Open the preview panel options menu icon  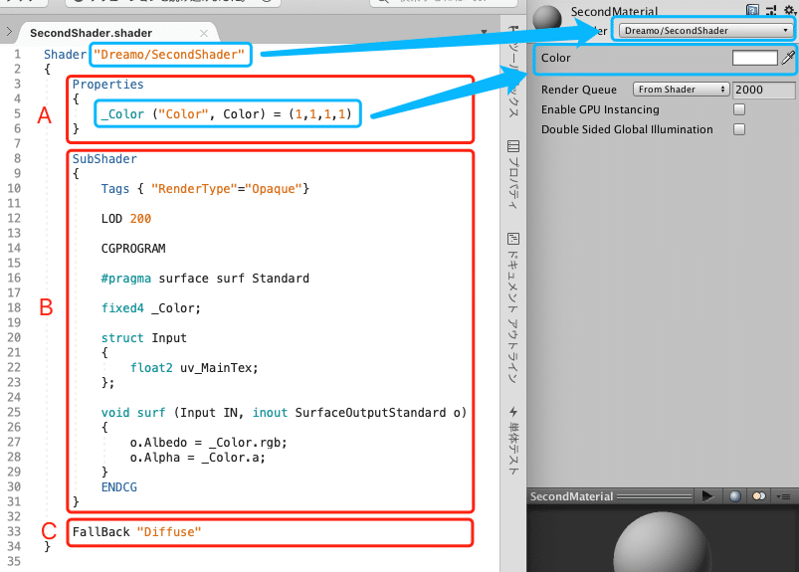tap(784, 496)
